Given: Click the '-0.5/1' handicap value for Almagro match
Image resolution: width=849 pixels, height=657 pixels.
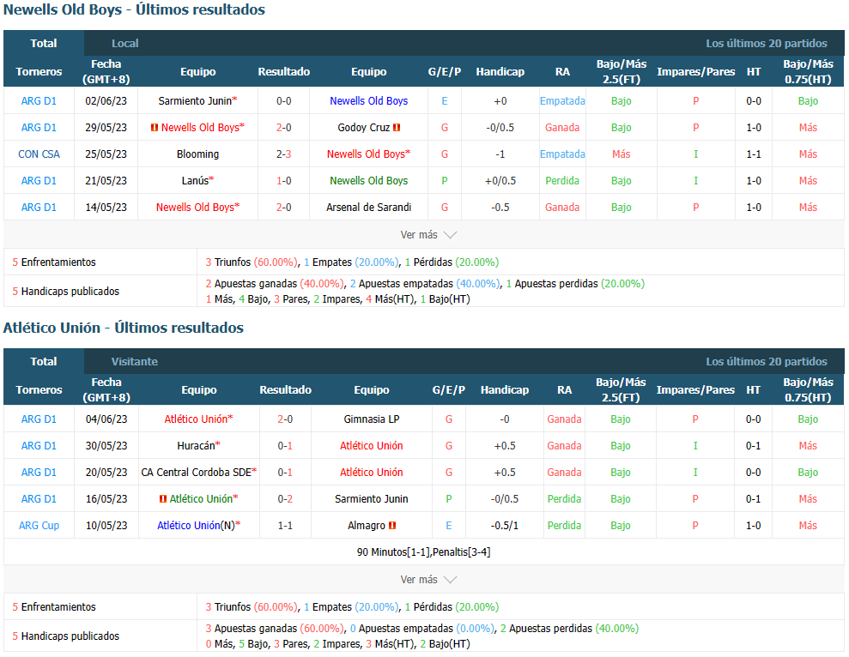Looking at the screenshot, I should point(504,526).
